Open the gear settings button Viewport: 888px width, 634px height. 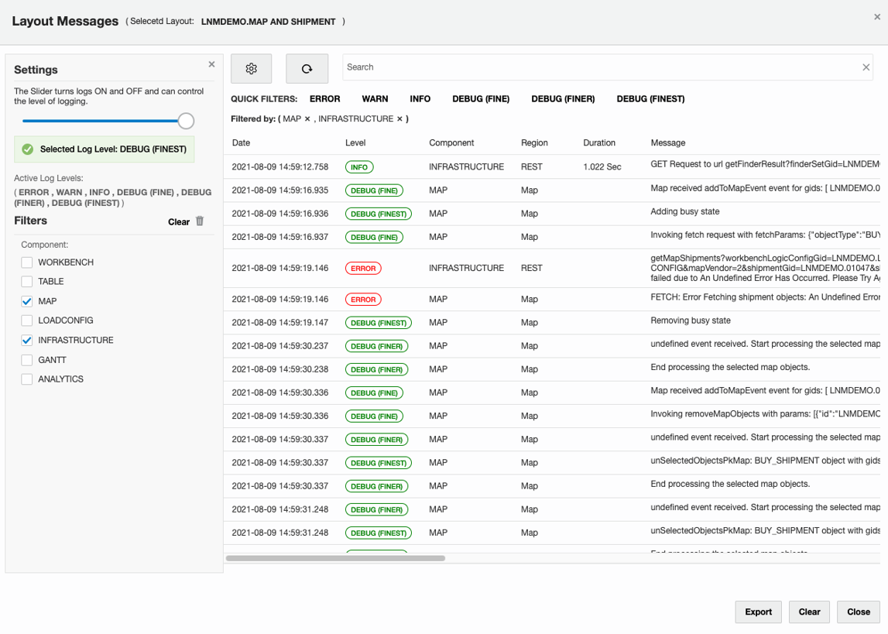[x=251, y=69]
